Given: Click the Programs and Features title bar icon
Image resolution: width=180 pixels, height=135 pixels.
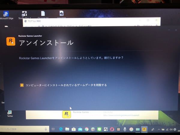Looking at the screenshot, I should pos(25,21).
